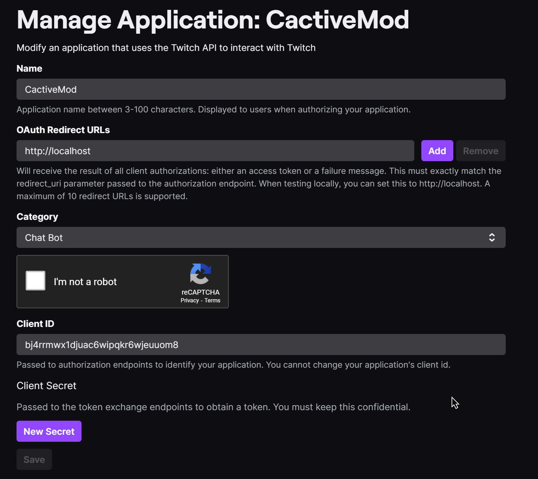Click the Client ID text field
Image resolution: width=538 pixels, height=479 pixels.
261,345
